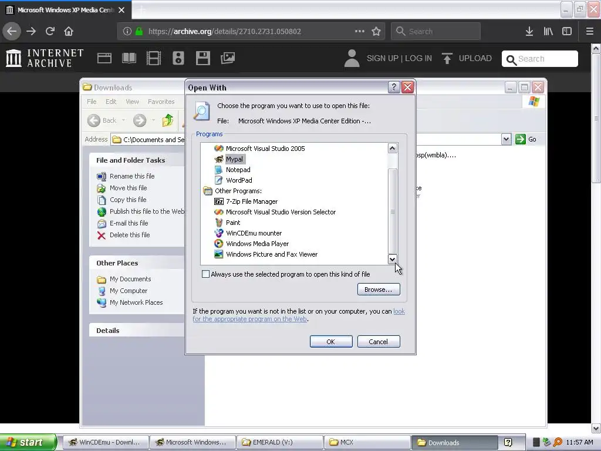This screenshot has width=601, height=451.
Task: Click the Open With dialog help button
Action: click(394, 87)
